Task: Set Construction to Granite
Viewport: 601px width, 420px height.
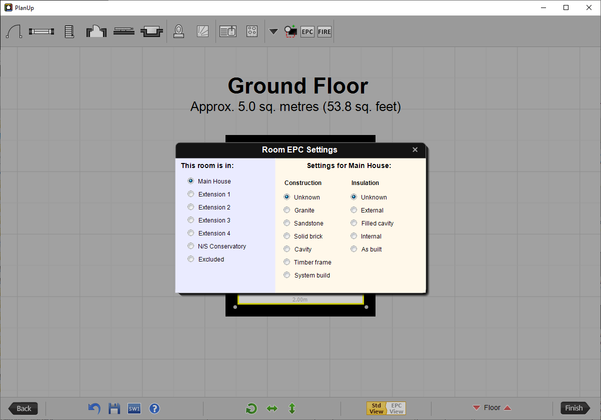Action: pos(286,210)
